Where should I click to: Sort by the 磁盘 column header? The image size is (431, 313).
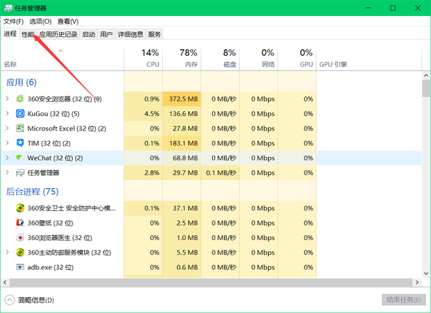pyautogui.click(x=220, y=58)
